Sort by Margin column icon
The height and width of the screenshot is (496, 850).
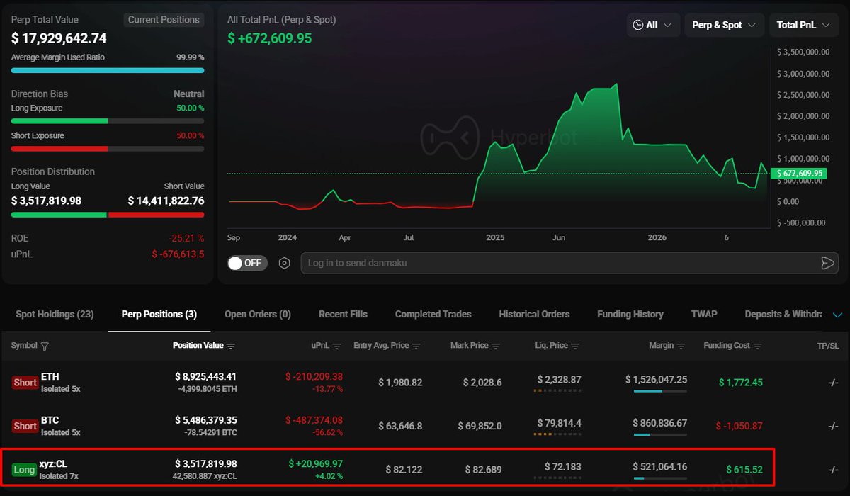coord(682,346)
